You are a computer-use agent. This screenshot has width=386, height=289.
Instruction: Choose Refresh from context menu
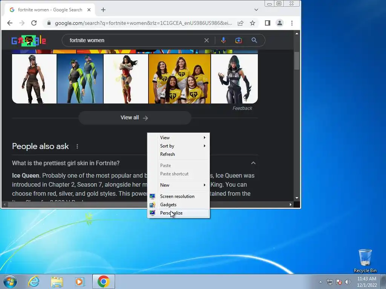(x=178, y=154)
